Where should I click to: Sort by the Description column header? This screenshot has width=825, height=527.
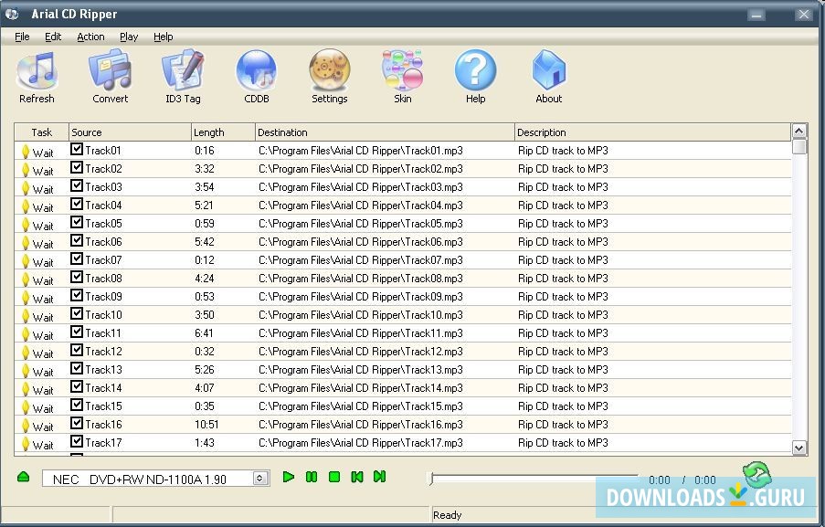point(652,132)
